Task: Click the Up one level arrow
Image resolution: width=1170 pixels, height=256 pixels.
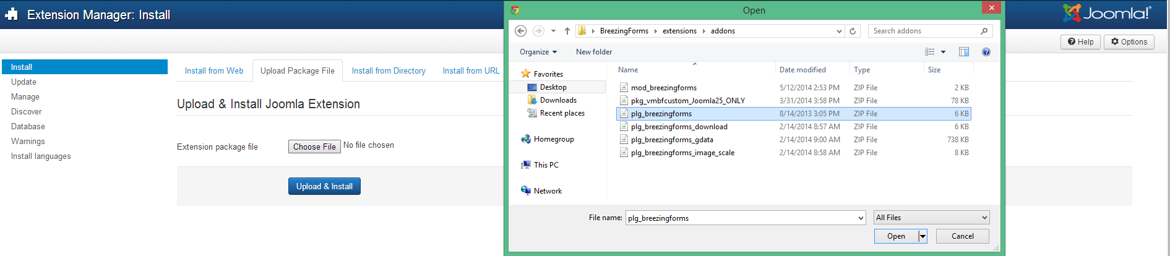Action: [567, 31]
